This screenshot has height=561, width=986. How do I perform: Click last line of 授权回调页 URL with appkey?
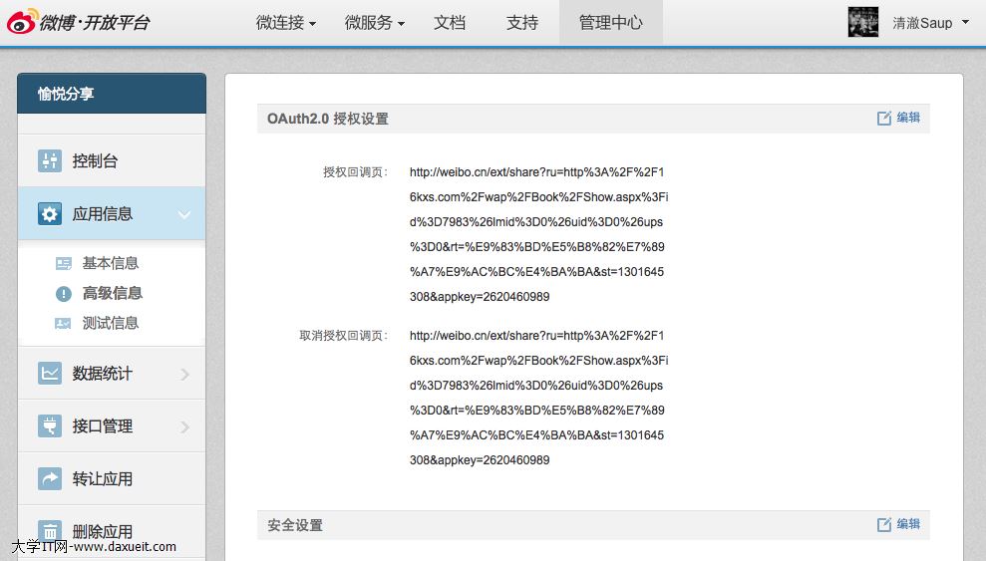click(x=480, y=297)
